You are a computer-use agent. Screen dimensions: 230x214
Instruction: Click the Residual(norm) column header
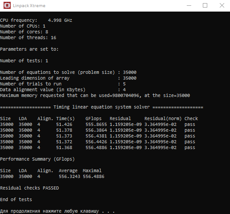pos(163,118)
